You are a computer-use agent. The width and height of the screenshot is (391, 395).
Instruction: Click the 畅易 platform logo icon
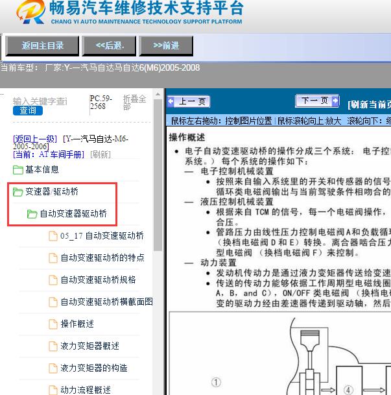point(30,12)
